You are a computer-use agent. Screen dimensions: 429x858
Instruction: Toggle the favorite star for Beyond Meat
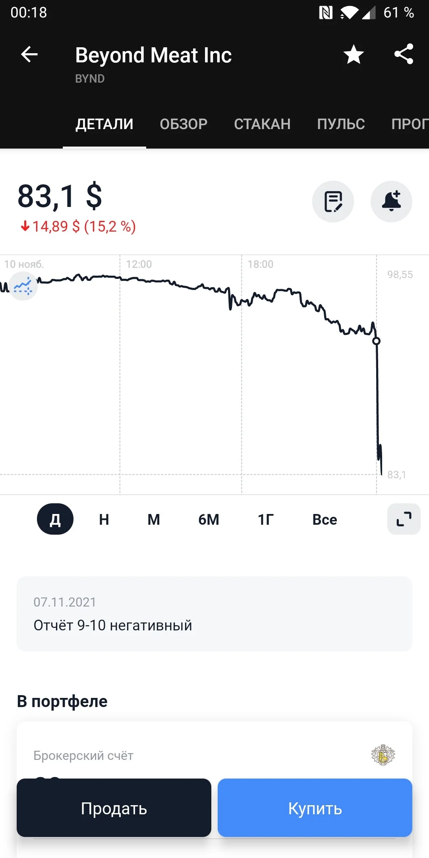(354, 54)
